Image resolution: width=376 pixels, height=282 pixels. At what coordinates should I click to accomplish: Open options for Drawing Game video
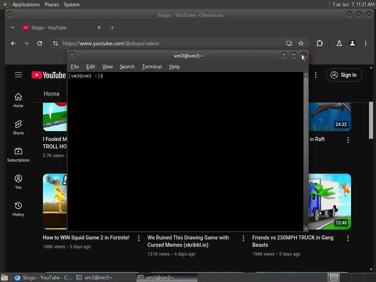coord(243,238)
